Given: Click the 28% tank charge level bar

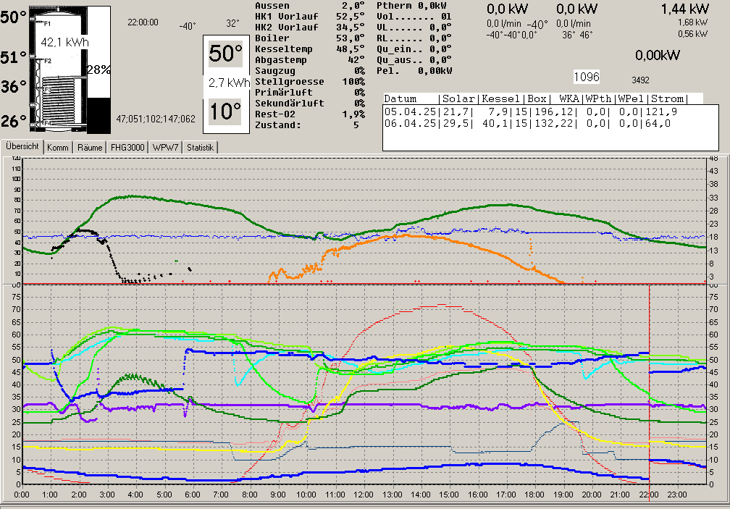Looking at the screenshot, I should click(98, 70).
